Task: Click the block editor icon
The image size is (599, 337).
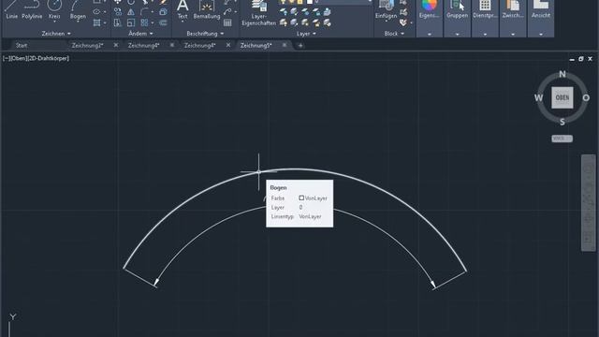Action: tap(403, 12)
